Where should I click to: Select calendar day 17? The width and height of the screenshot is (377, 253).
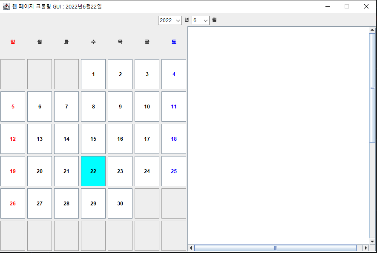pyautogui.click(x=147, y=139)
